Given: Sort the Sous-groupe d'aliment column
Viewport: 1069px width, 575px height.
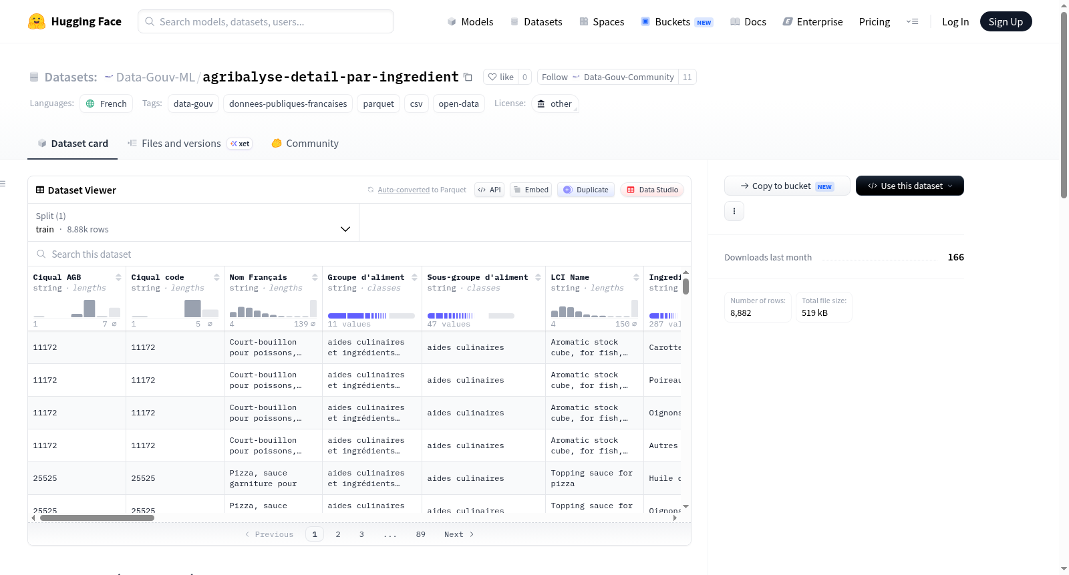Looking at the screenshot, I should point(538,277).
